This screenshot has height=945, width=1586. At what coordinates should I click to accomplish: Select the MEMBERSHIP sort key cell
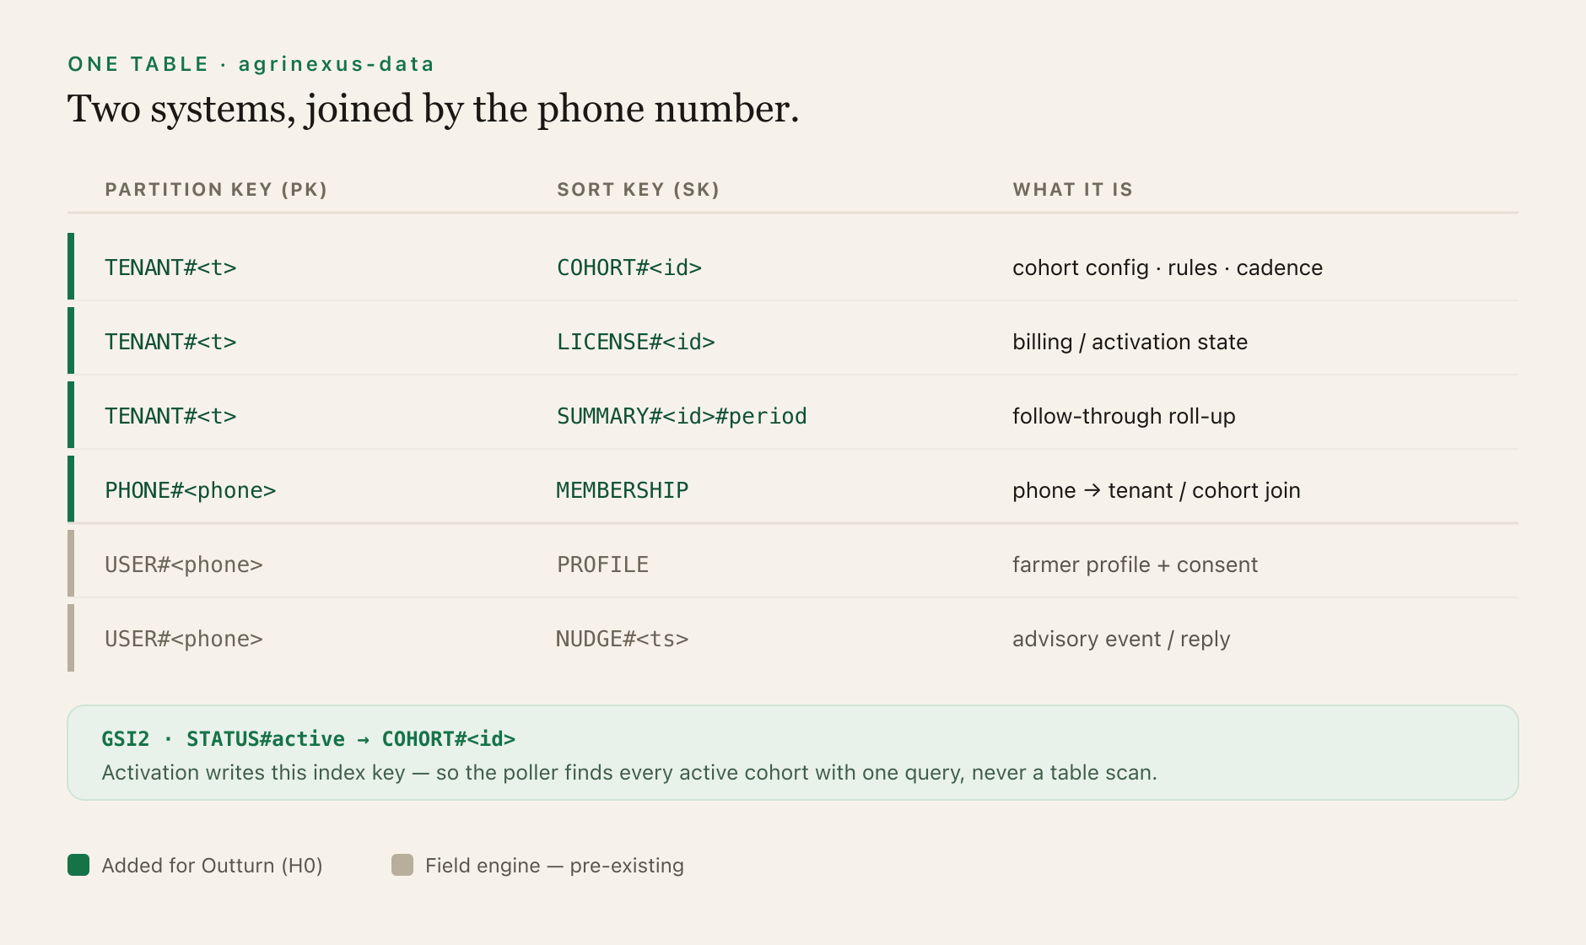click(623, 490)
